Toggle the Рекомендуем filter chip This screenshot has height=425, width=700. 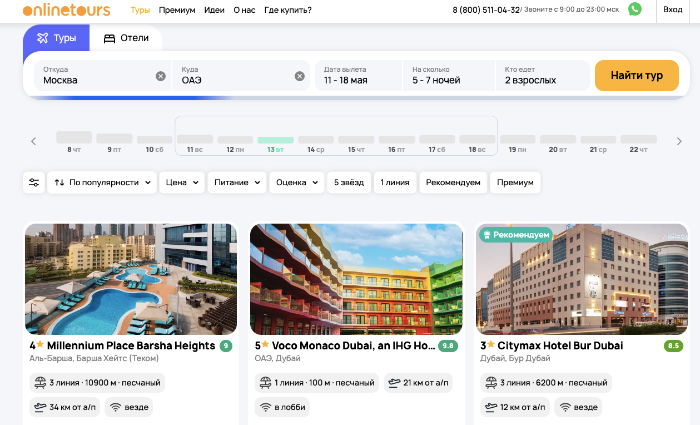453,182
